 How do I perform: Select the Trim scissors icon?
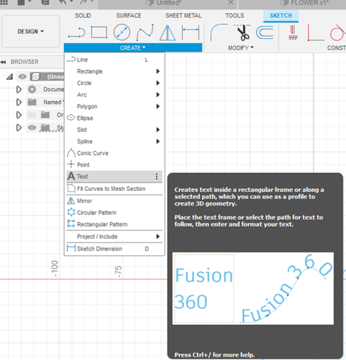point(242,33)
